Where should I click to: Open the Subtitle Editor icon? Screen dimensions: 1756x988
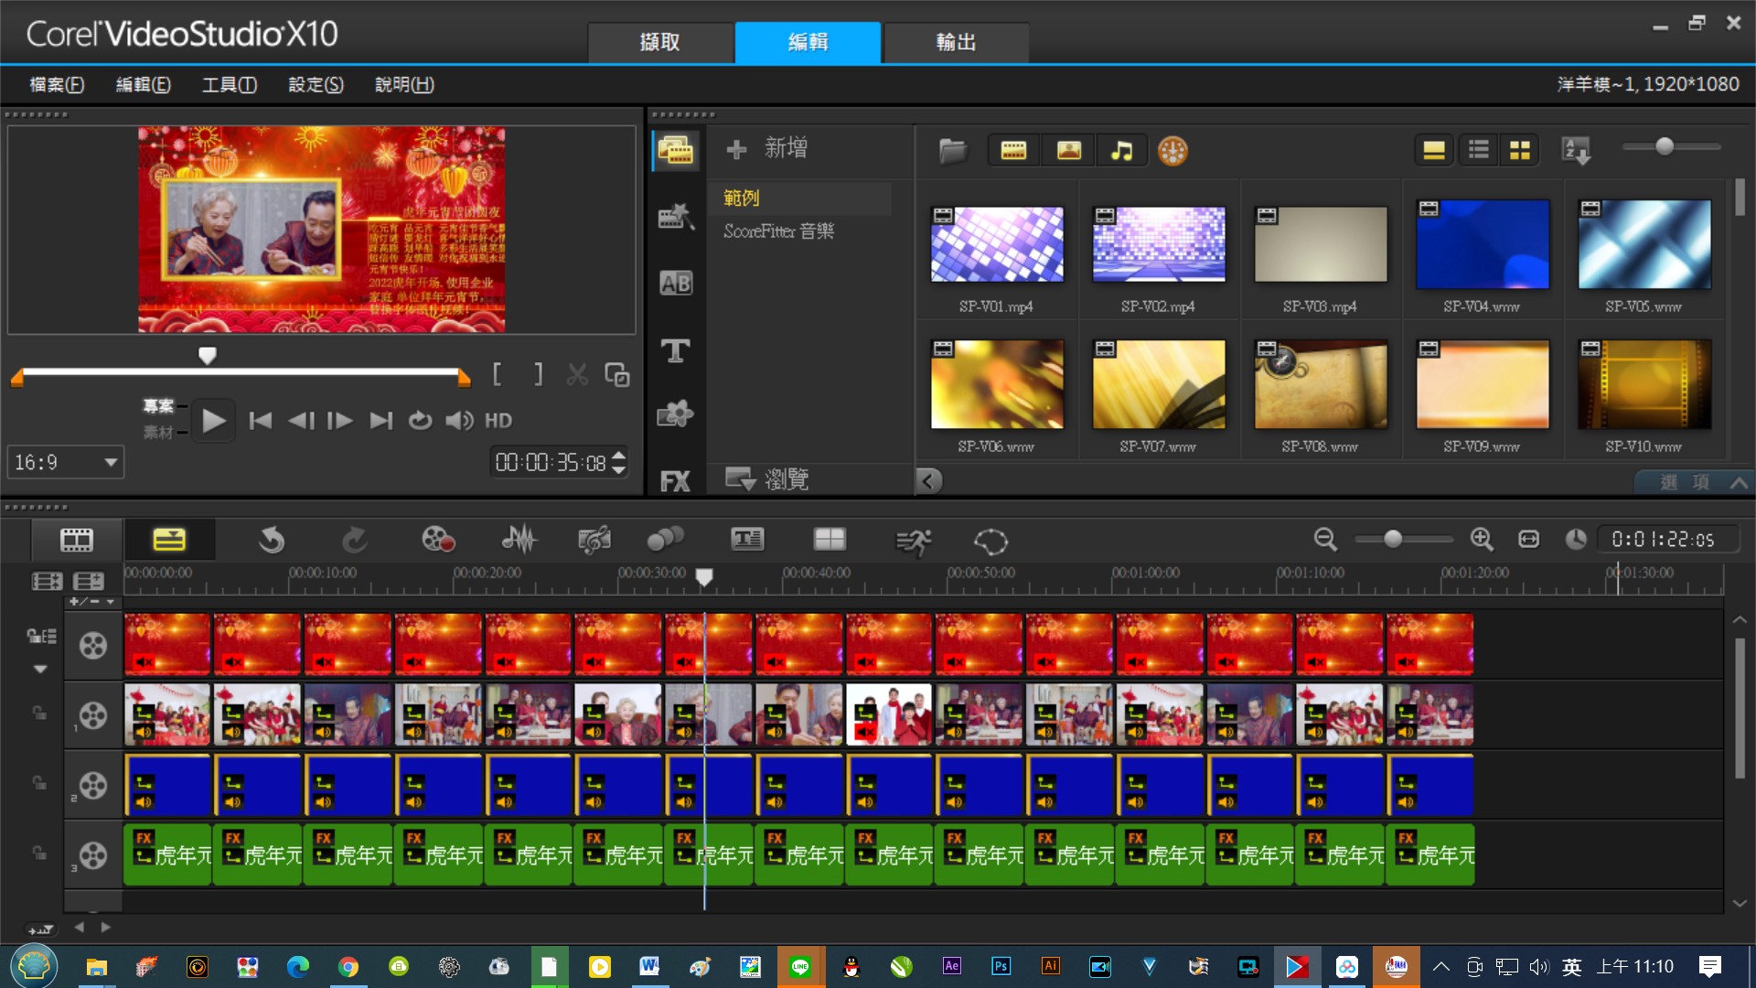point(747,541)
